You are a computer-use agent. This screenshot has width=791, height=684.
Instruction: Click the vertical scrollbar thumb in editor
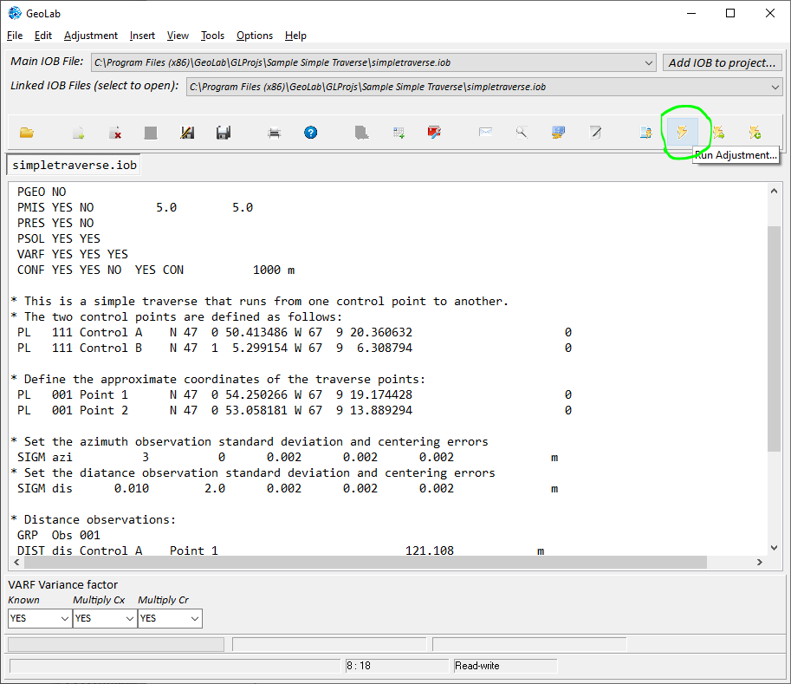[x=774, y=338]
